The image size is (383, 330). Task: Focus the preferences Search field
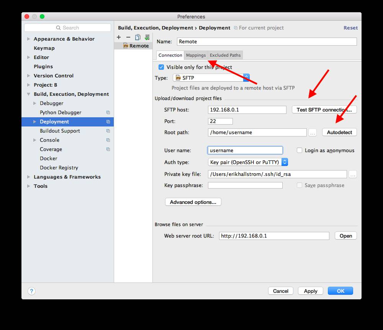pyautogui.click(x=68, y=28)
